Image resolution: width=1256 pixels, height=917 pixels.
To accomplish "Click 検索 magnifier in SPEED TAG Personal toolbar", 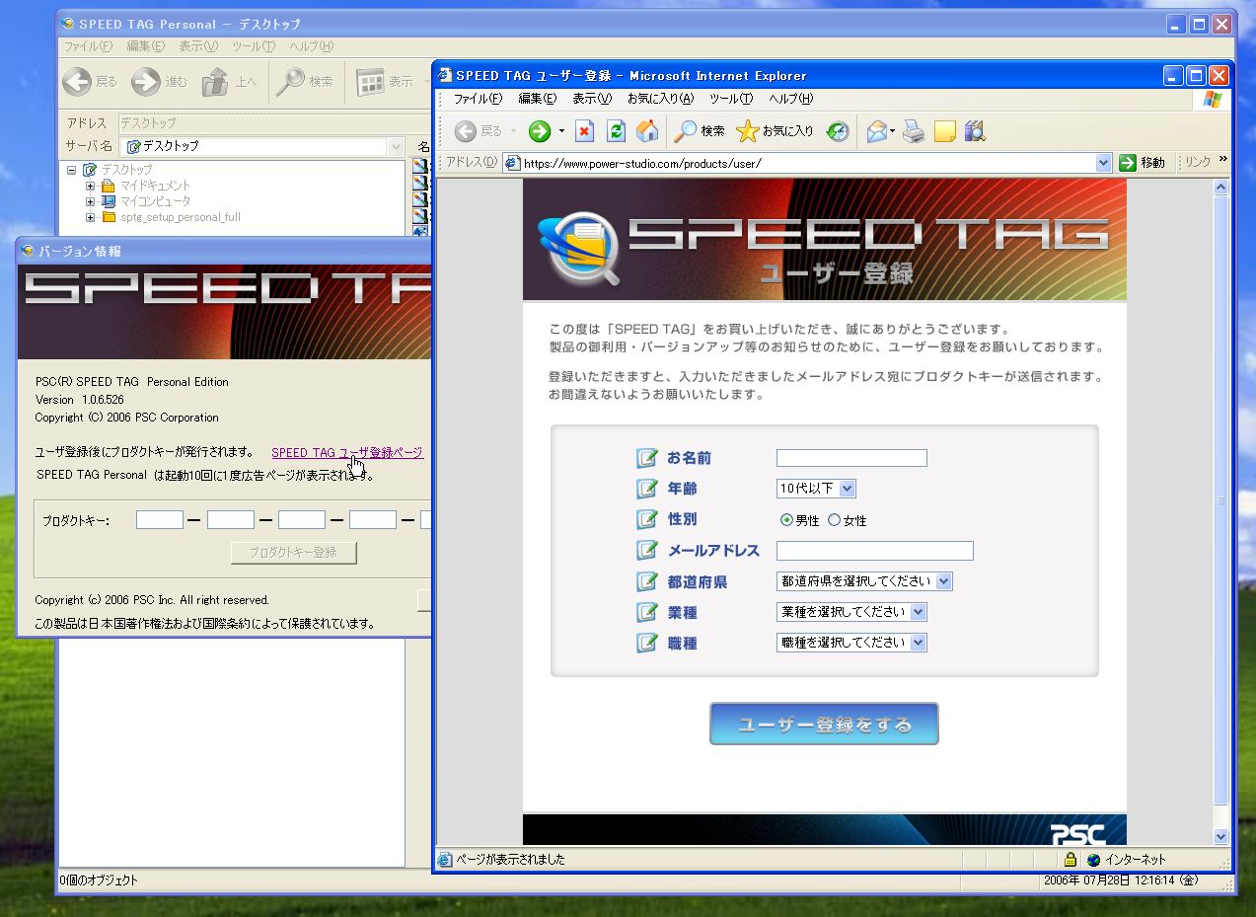I will point(305,82).
